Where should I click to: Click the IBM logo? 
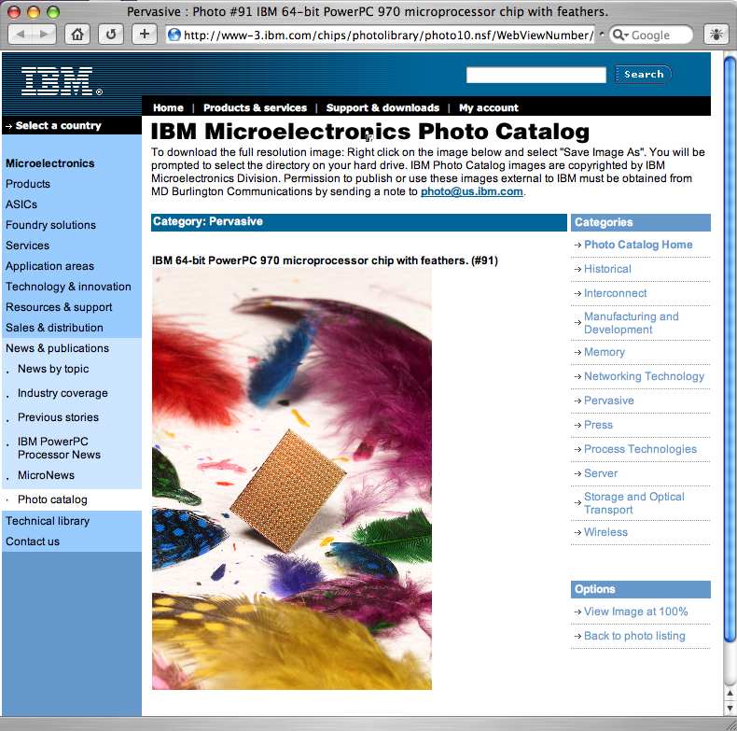pos(61,81)
